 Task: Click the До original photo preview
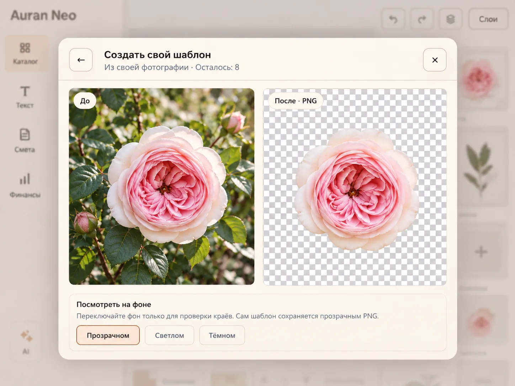[162, 187]
